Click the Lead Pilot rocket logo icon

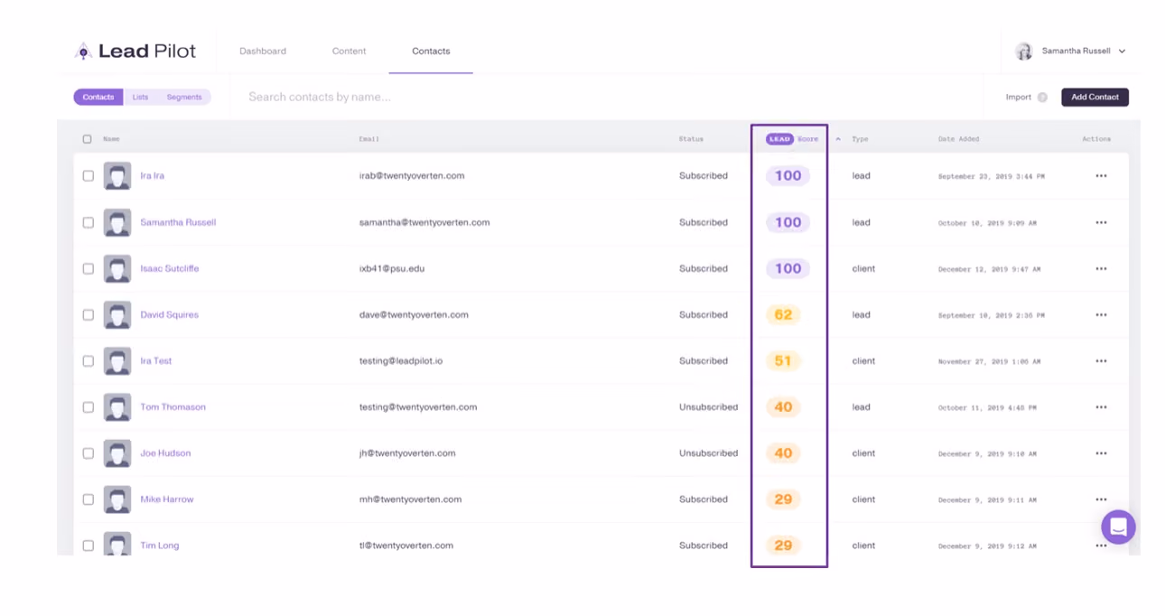(x=83, y=51)
